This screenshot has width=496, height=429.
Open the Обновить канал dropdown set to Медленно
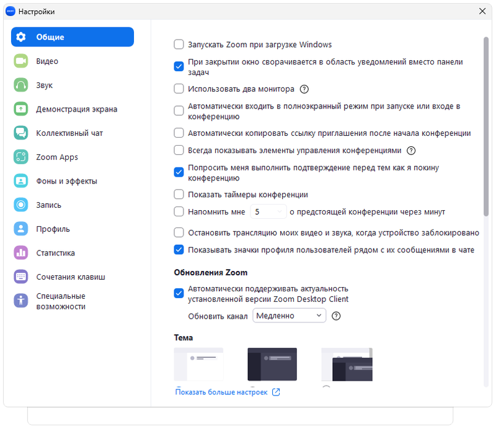tap(289, 316)
